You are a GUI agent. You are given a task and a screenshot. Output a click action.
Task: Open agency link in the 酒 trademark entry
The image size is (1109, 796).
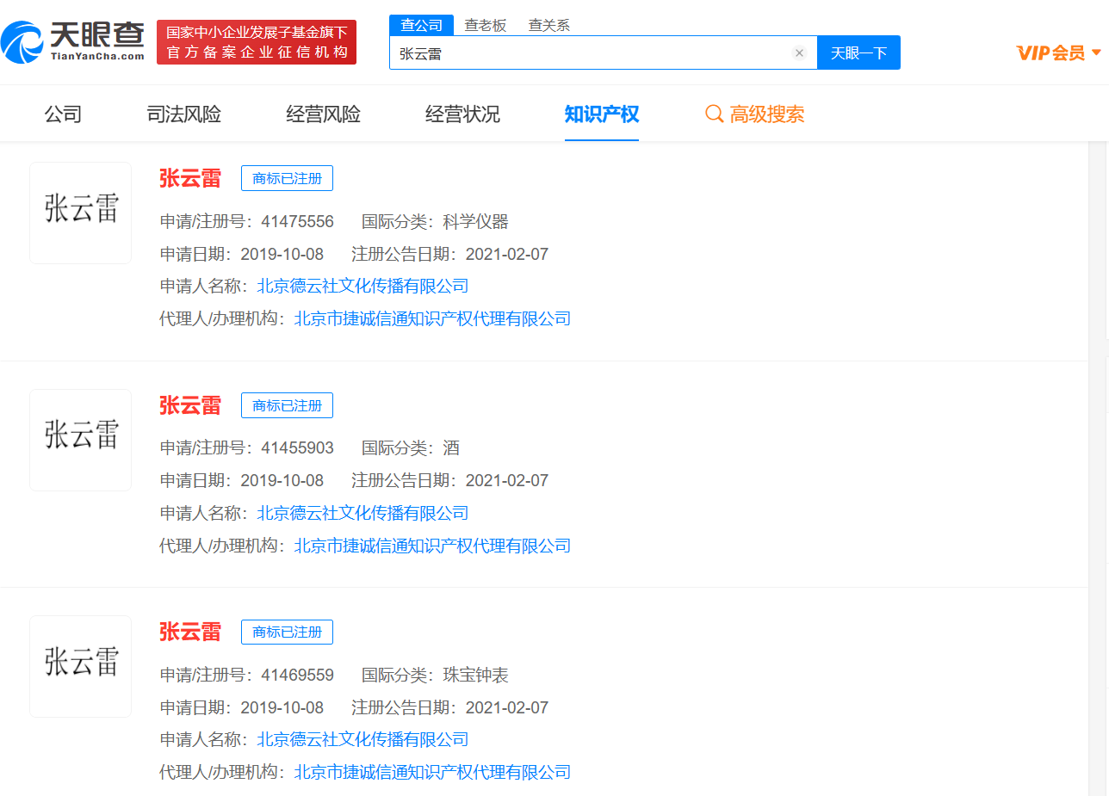432,546
